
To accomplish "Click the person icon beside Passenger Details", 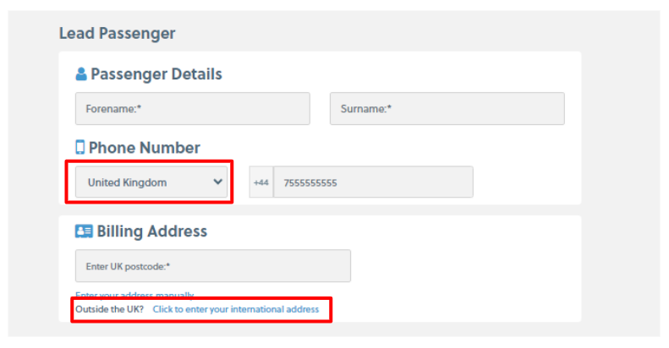I will [81, 74].
